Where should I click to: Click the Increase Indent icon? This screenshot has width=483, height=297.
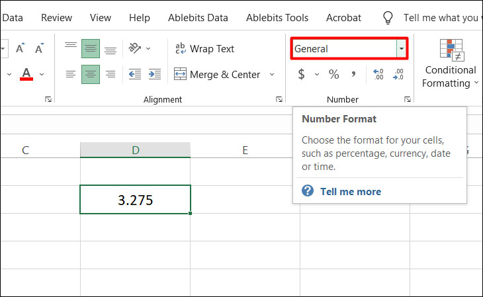tap(155, 74)
